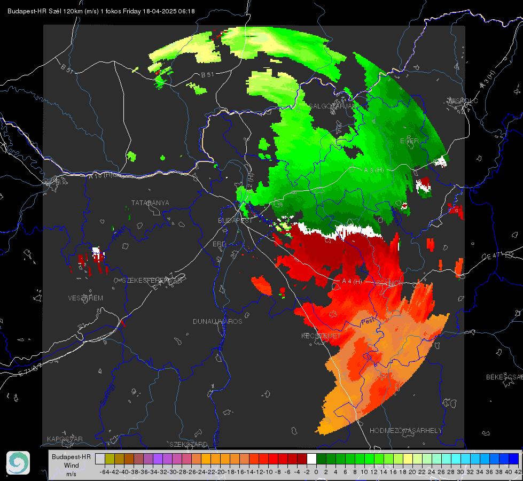Click the BÉKÉSCSABA city label
Screen dimensions: 523x481
tap(504, 377)
